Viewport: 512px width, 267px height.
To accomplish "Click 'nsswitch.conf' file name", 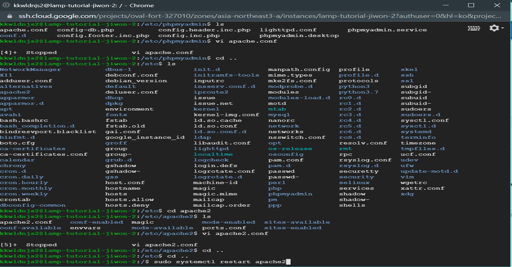I will [x=297, y=138].
